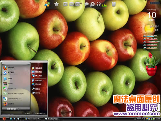
Task: Click the Windows flag logo icon
Action: coord(47,4)
